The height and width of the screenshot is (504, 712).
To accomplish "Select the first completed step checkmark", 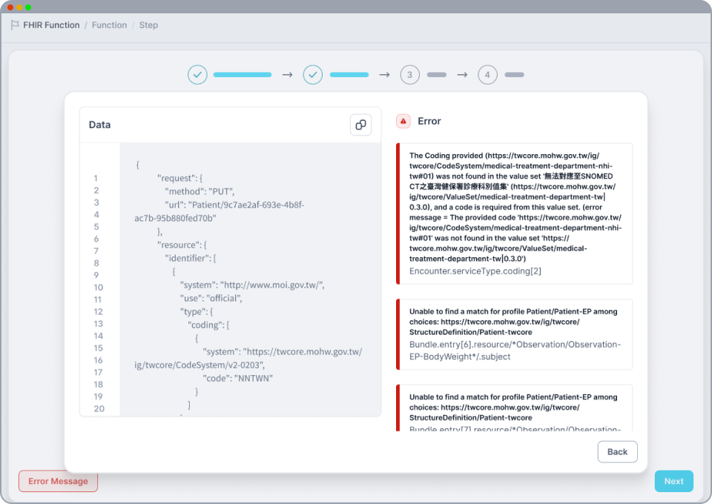I will (x=197, y=75).
